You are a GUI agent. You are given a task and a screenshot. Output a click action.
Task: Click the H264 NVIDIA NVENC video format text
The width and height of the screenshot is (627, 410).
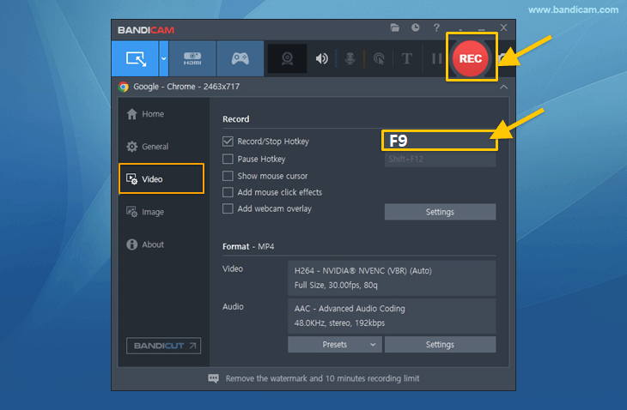click(x=363, y=271)
